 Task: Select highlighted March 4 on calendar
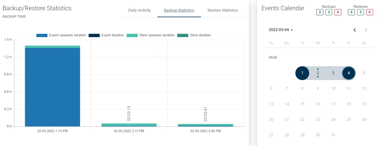pyautogui.click(x=349, y=73)
